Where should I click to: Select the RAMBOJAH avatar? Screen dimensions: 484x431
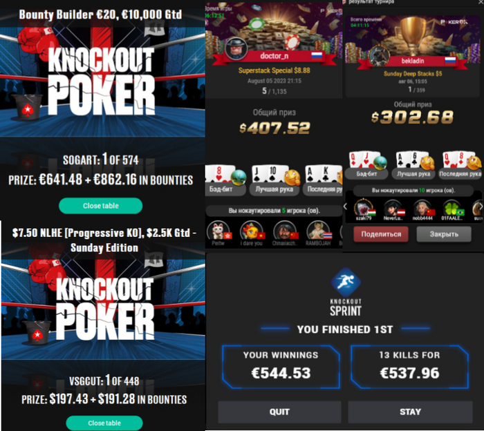(318, 231)
